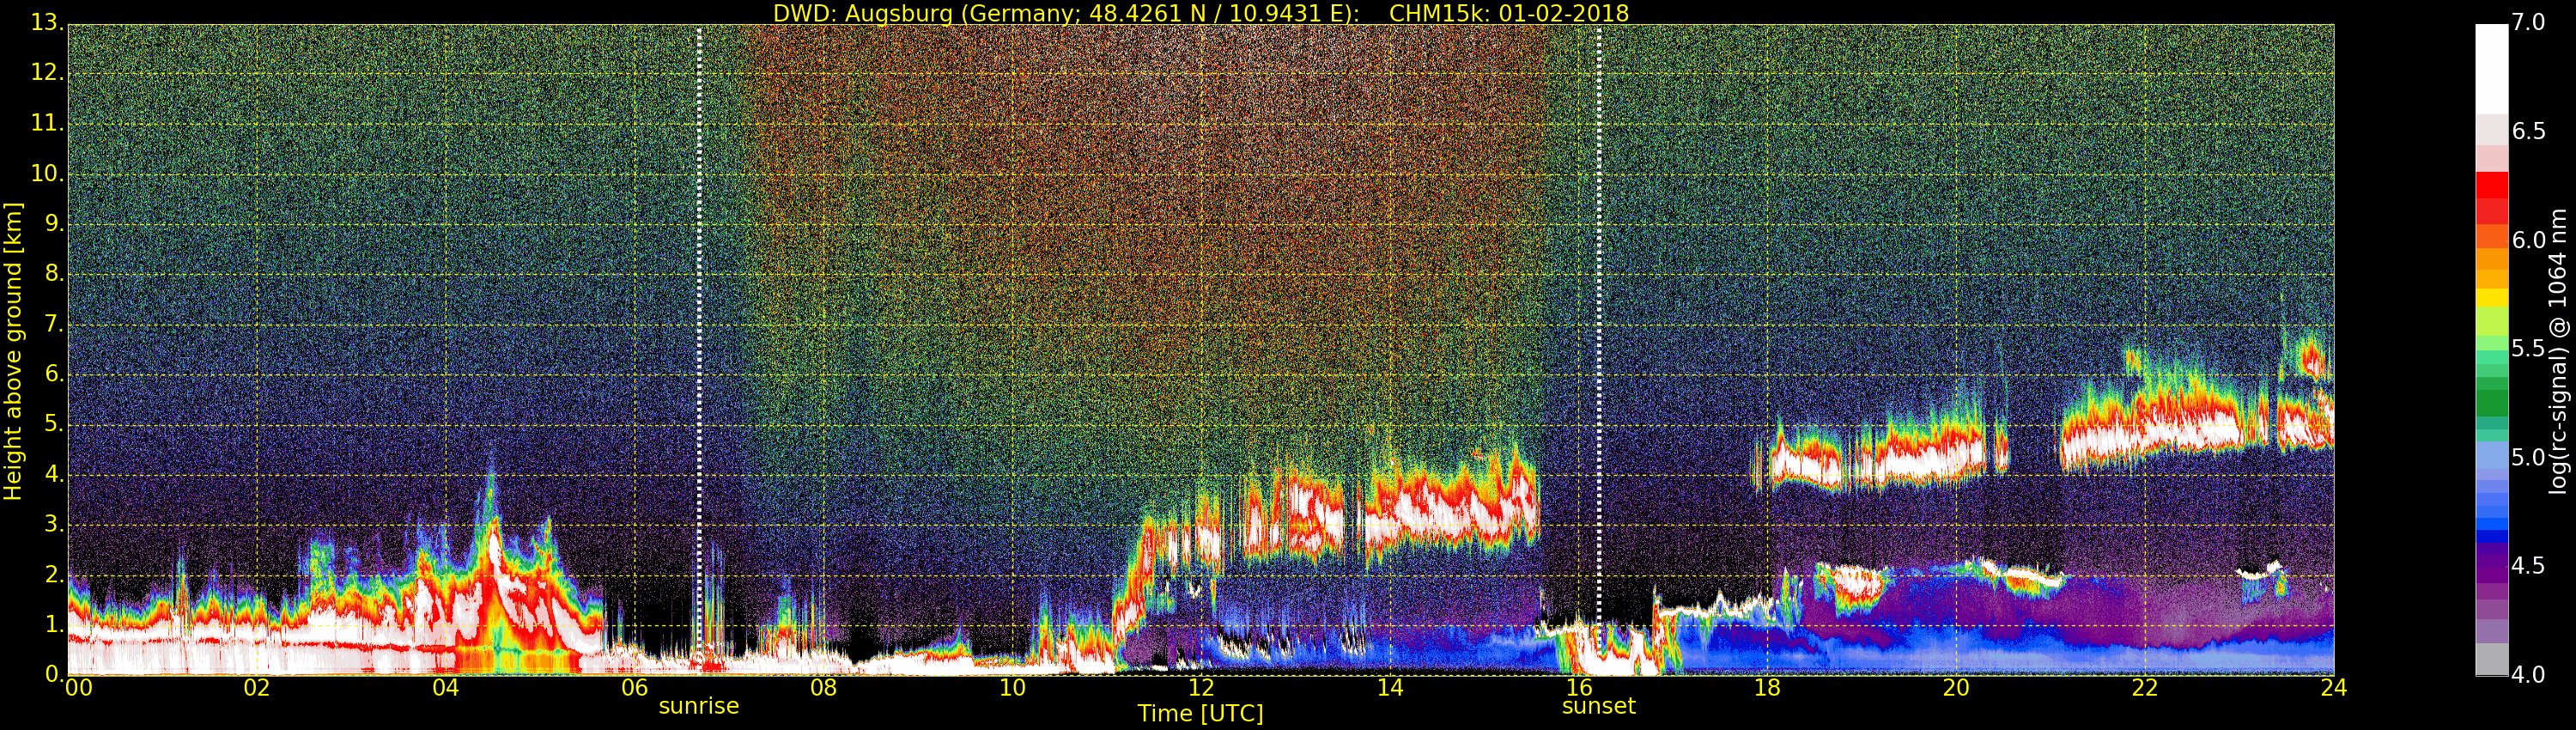Click the white top band of the colorbar

[x=2491, y=69]
